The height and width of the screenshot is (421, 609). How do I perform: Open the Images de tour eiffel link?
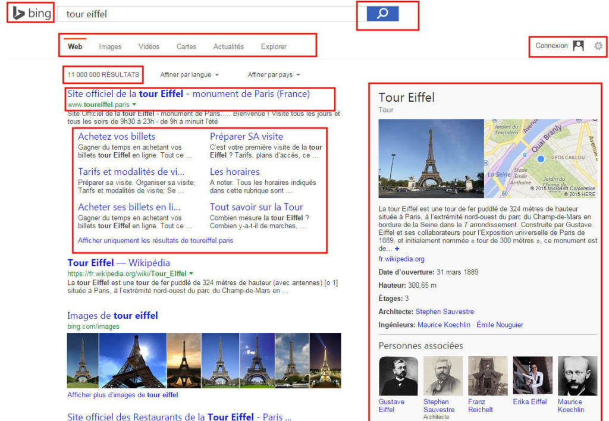[112, 315]
